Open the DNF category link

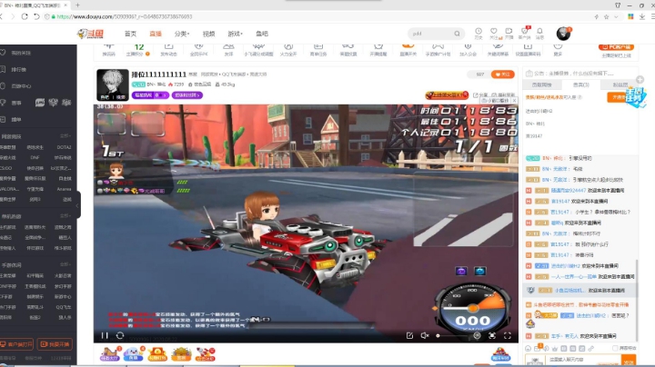35,158
